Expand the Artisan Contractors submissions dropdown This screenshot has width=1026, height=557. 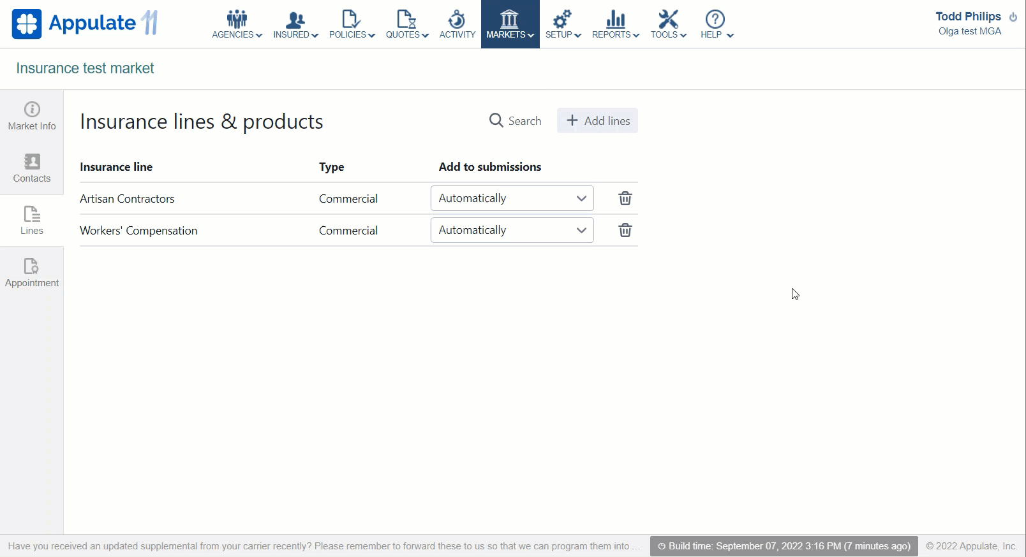click(512, 198)
